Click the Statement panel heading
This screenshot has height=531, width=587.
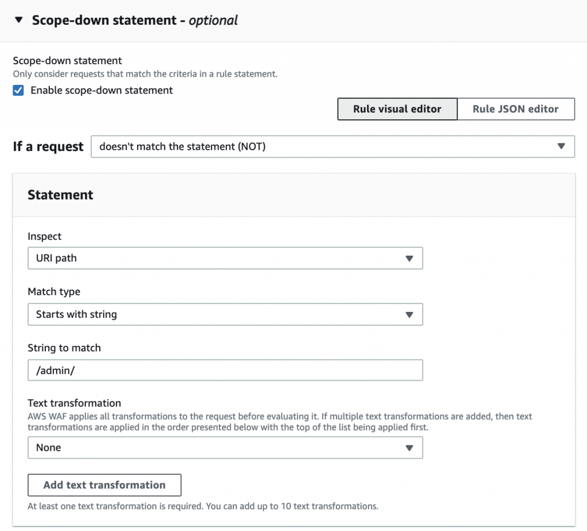60,195
